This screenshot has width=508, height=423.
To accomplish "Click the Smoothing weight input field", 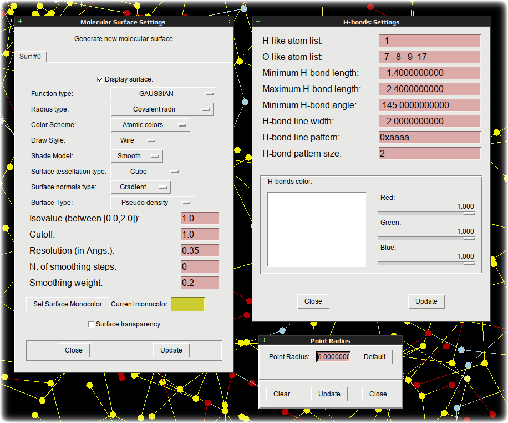I will [200, 283].
